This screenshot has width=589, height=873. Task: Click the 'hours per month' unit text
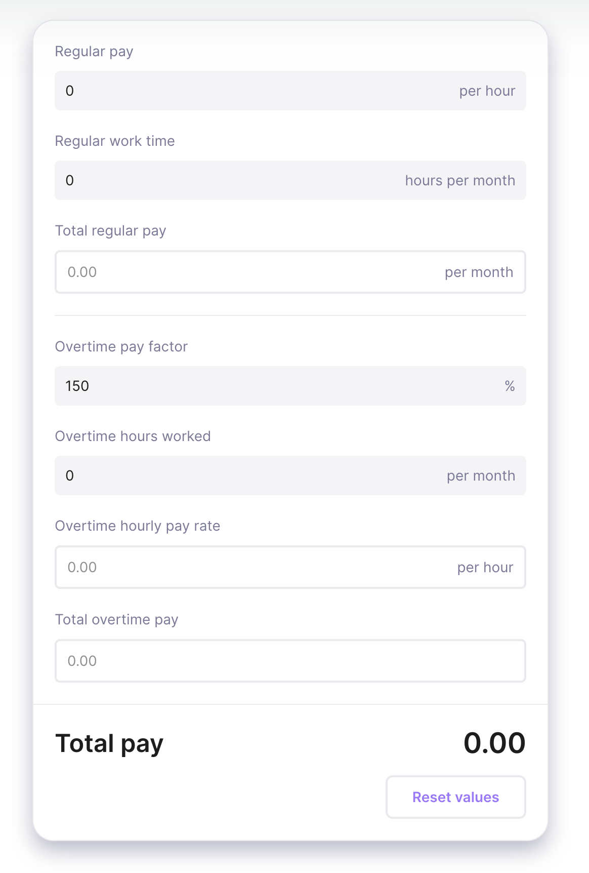point(460,181)
